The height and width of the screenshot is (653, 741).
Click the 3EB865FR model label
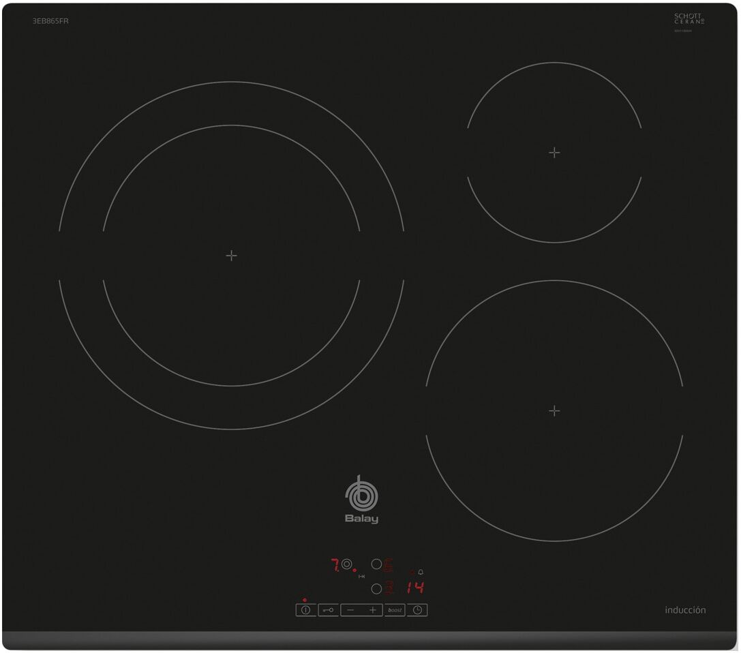[x=51, y=21]
